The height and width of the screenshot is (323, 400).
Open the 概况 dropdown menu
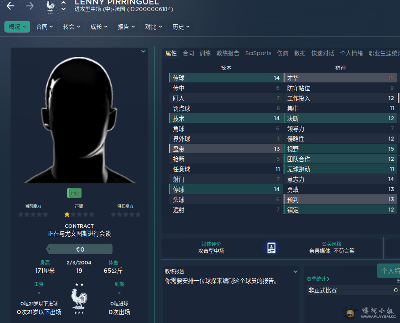pos(17,27)
